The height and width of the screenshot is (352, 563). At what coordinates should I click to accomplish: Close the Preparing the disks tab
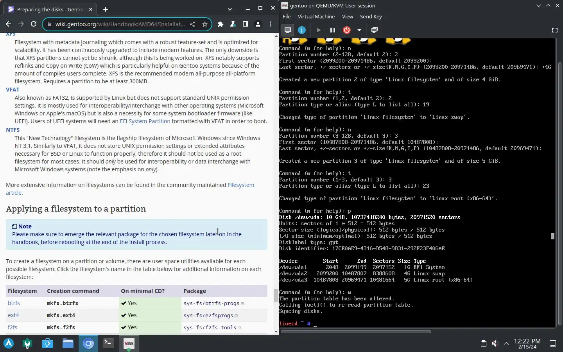[91, 9]
